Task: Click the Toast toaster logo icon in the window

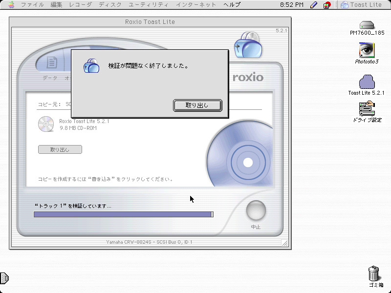Action: tap(249, 45)
